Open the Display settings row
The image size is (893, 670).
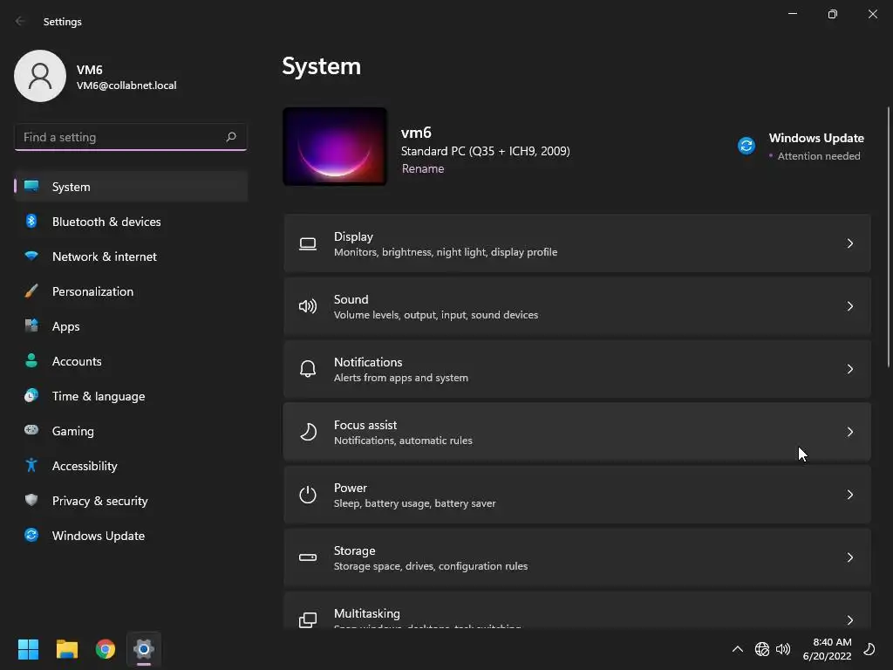coord(577,244)
